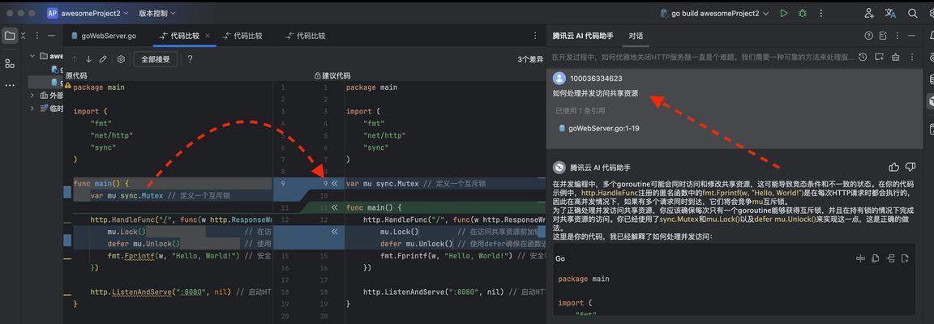Run go build awesomeProject2 with the green play icon

tap(785, 13)
